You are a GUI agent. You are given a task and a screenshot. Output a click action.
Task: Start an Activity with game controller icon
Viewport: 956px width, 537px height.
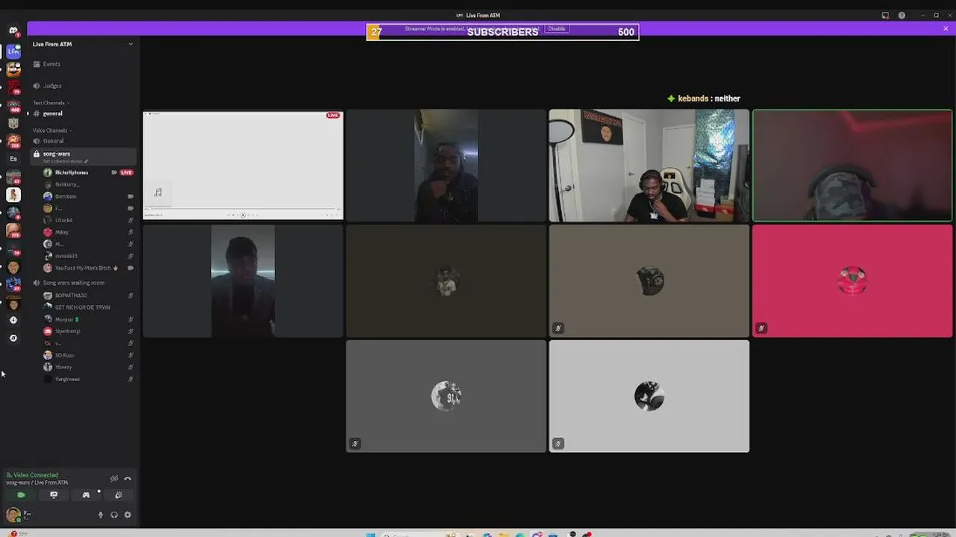tap(86, 494)
